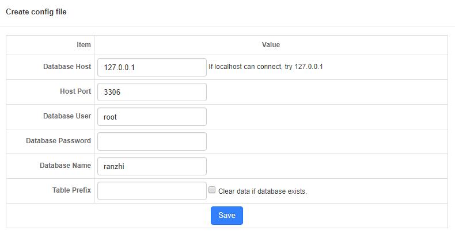Screen dimensions: 455x234
Task: Focus the Database Name field with ranzhi
Action: click(x=152, y=166)
